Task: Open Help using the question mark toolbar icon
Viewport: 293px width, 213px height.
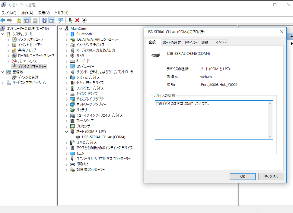Action: tap(45, 20)
